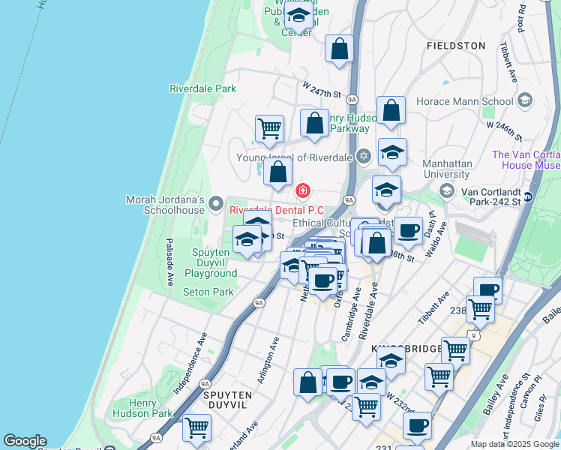The height and width of the screenshot is (450, 561).
Task: Click the Route 9 highway shield
Action: tap(475, 336)
